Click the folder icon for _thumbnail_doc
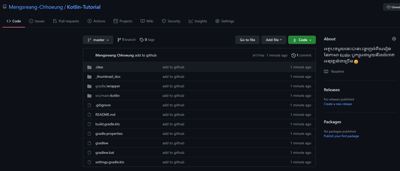 pos(89,77)
